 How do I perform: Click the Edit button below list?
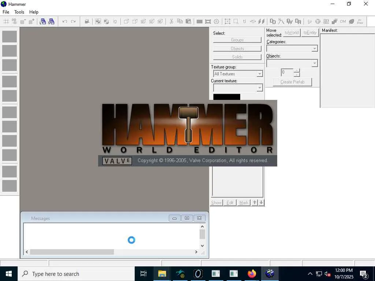230,203
